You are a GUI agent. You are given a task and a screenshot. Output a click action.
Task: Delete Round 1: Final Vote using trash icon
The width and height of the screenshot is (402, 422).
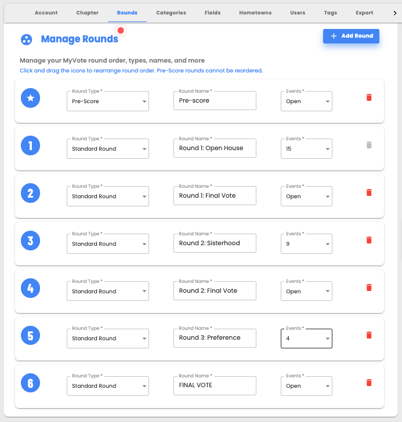[x=369, y=192]
